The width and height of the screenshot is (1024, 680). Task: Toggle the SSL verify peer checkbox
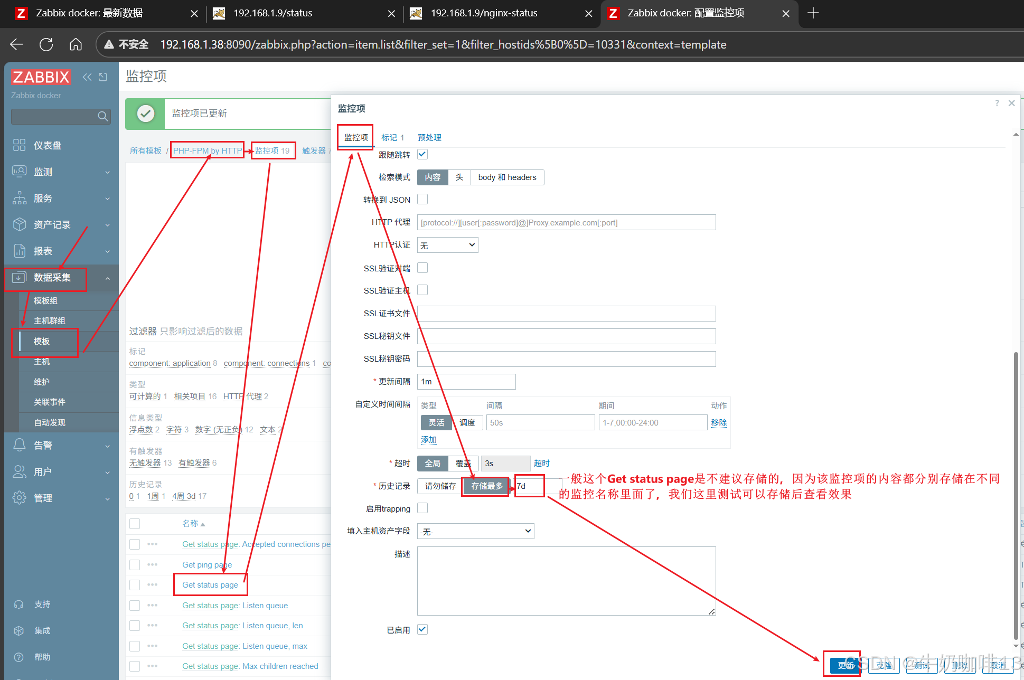422,268
